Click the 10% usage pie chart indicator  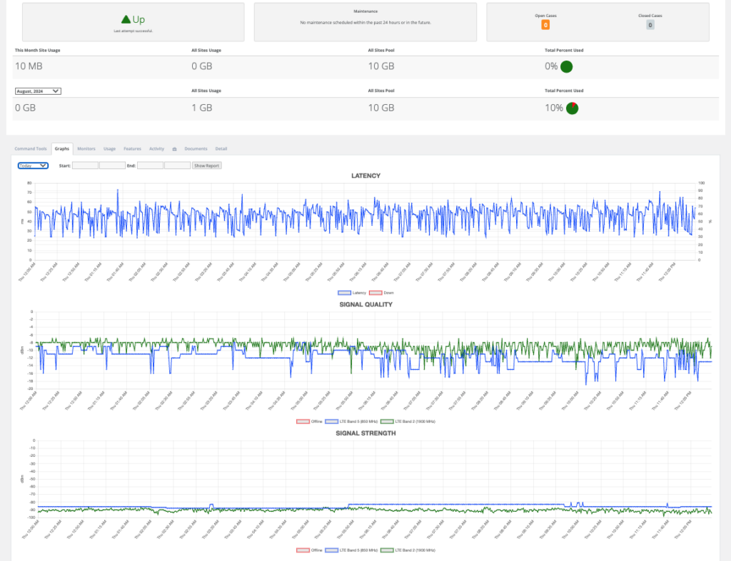(x=571, y=107)
